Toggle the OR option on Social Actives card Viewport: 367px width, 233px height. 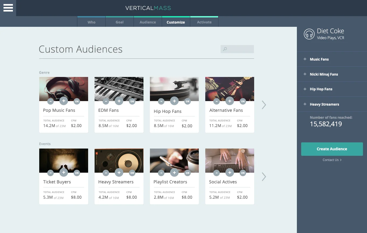coord(243,173)
